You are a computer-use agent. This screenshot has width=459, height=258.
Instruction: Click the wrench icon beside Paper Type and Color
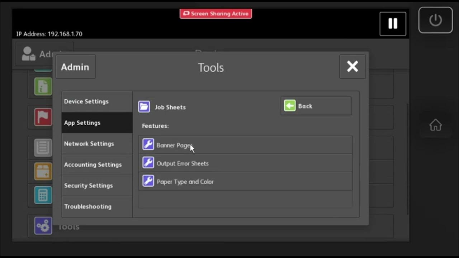[x=148, y=181]
